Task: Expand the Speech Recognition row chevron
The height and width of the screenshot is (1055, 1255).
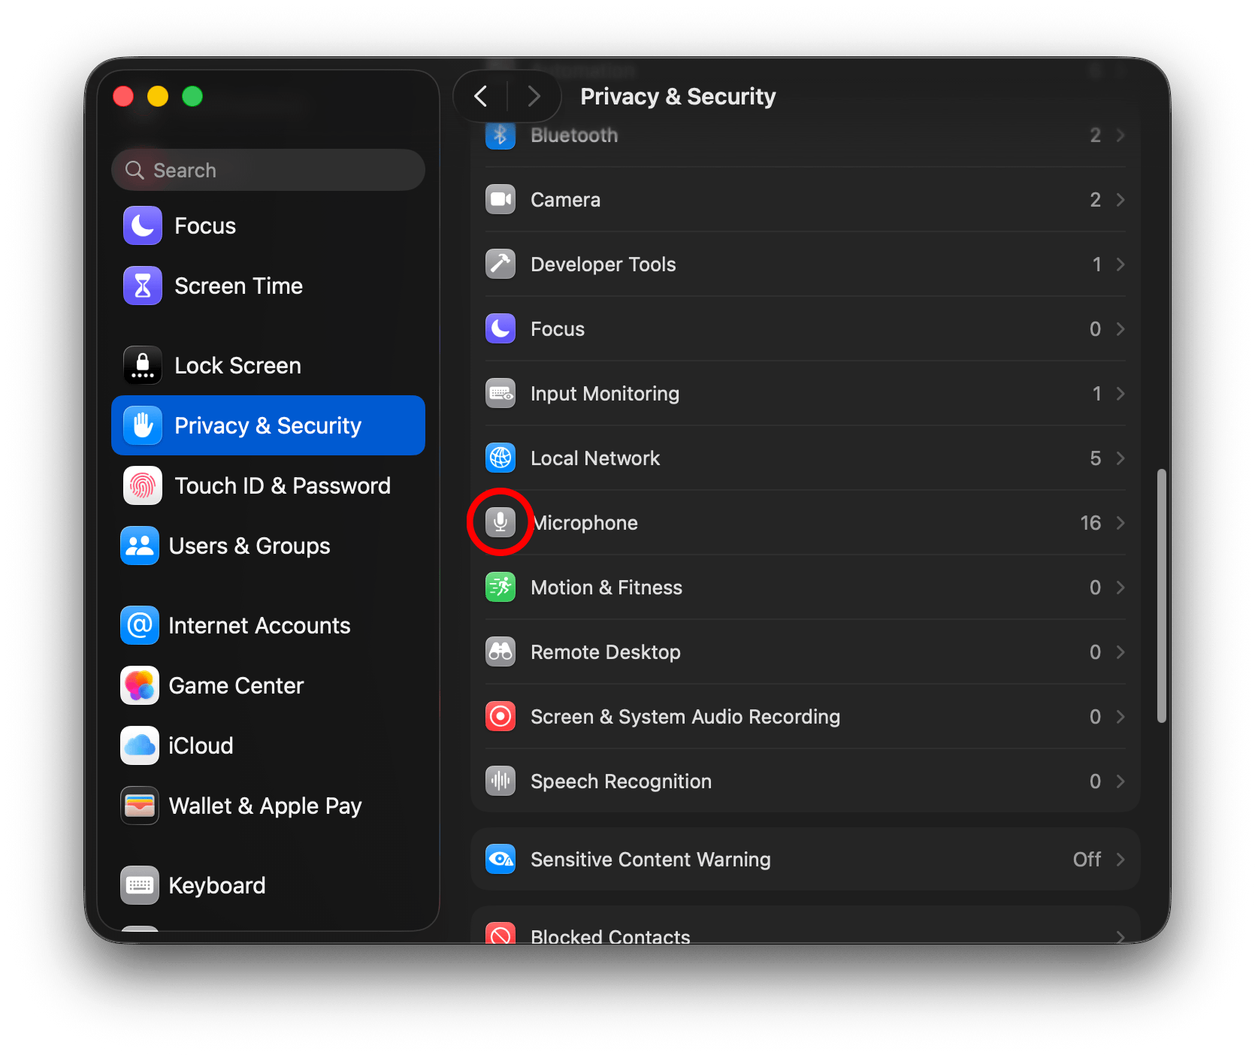Action: (1120, 781)
